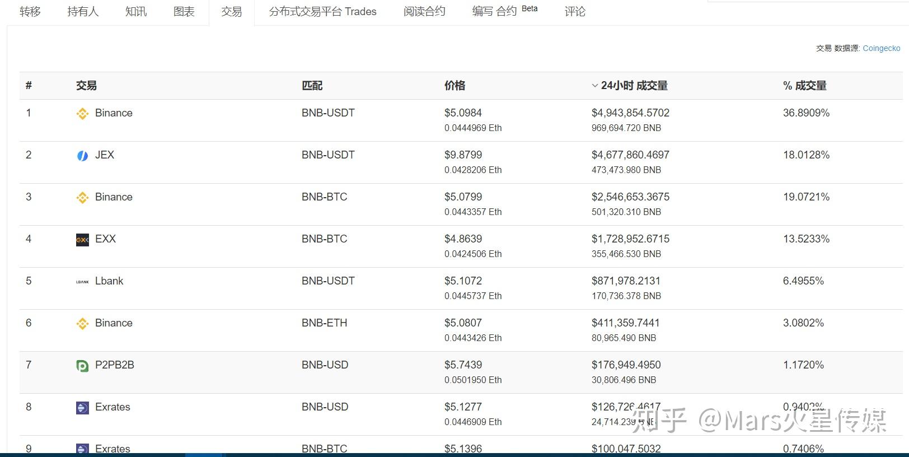Click price $5.1072

pyautogui.click(x=463, y=281)
